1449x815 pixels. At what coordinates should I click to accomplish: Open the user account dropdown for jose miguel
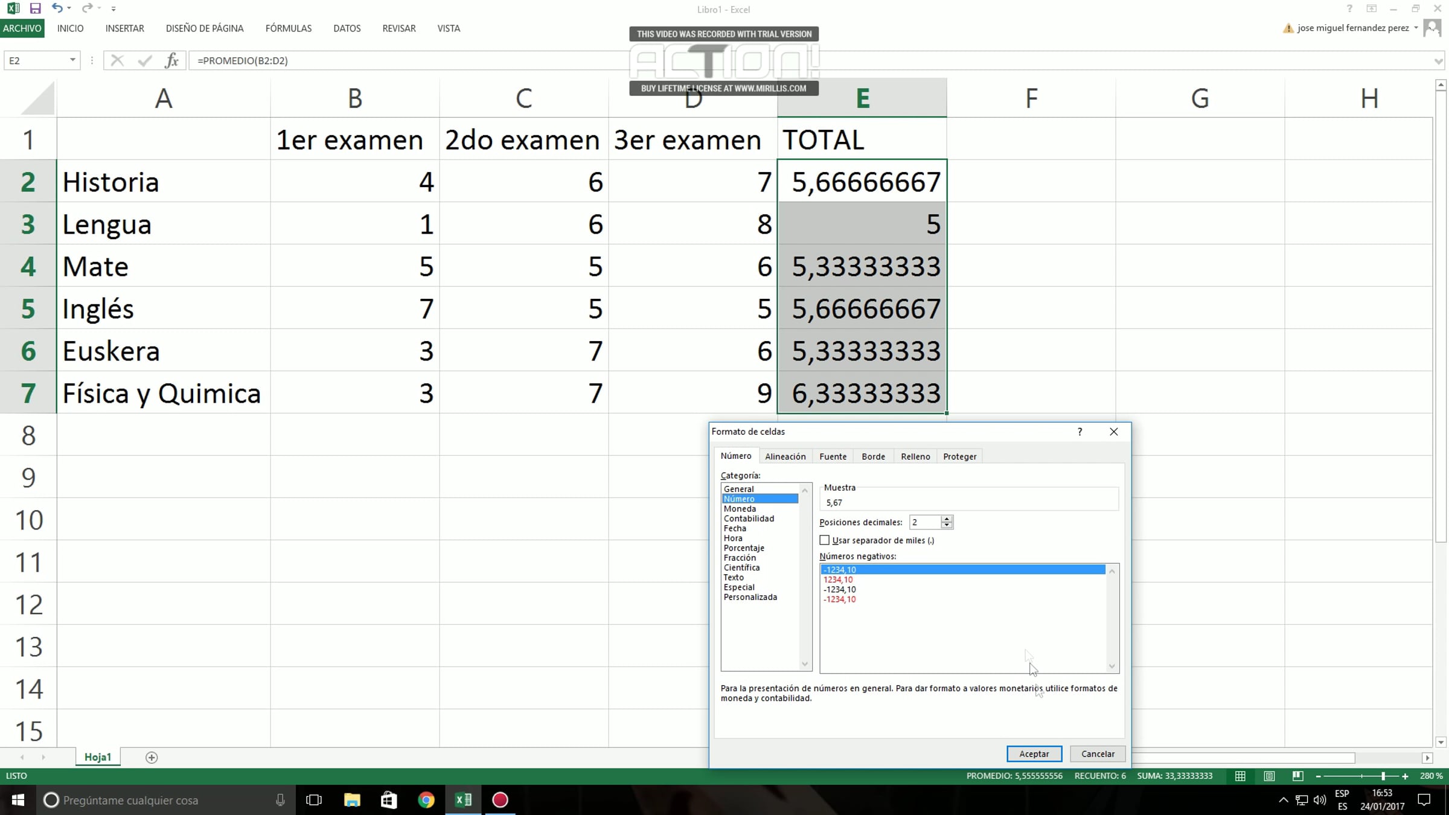coord(1416,28)
